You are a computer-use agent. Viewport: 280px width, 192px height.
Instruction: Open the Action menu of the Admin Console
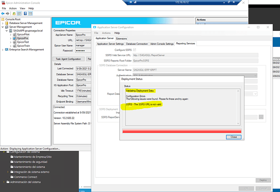(x=13, y=9)
